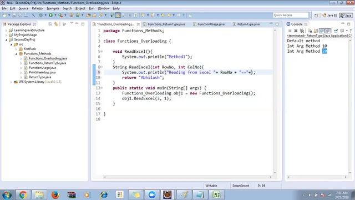The height and width of the screenshot is (200, 355).
Task: Open the Refactor menu
Action: click(38, 8)
